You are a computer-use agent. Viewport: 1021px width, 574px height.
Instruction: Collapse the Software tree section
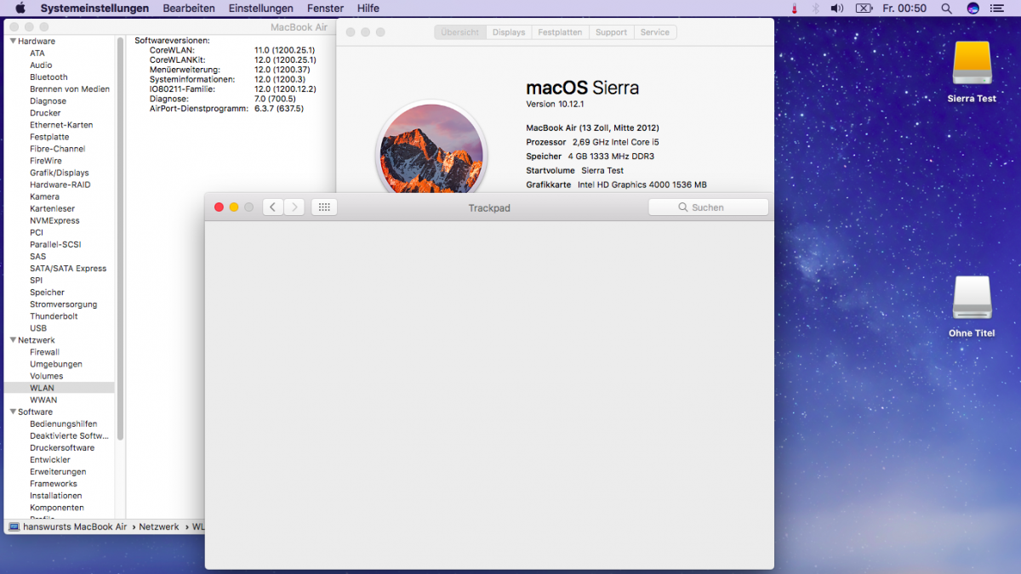[x=13, y=412]
